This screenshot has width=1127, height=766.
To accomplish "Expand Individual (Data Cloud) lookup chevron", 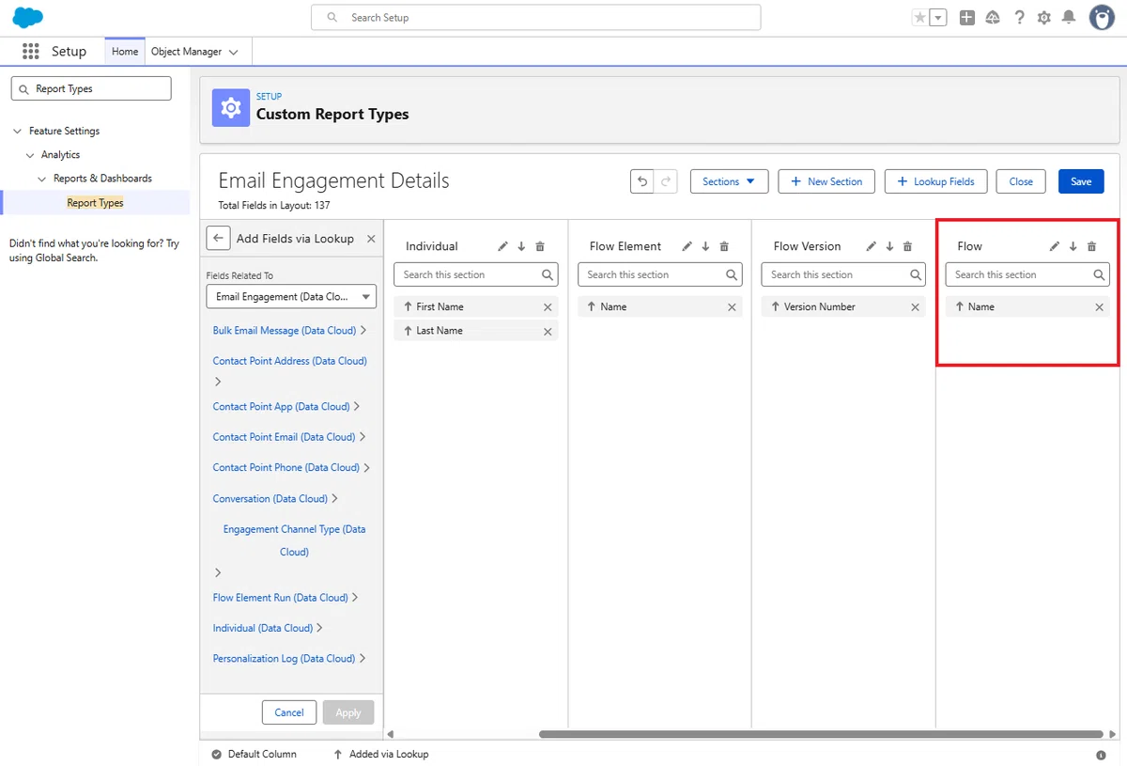I will [x=320, y=628].
